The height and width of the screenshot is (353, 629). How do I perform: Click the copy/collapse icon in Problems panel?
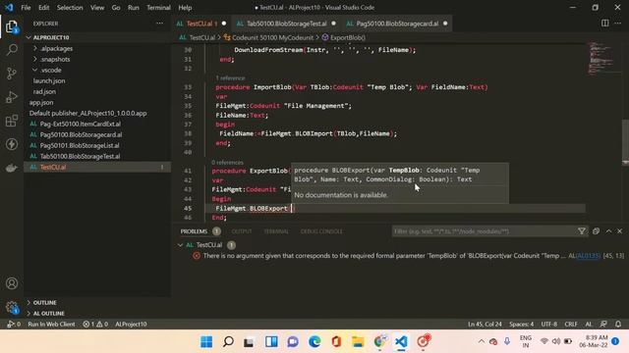point(597,231)
